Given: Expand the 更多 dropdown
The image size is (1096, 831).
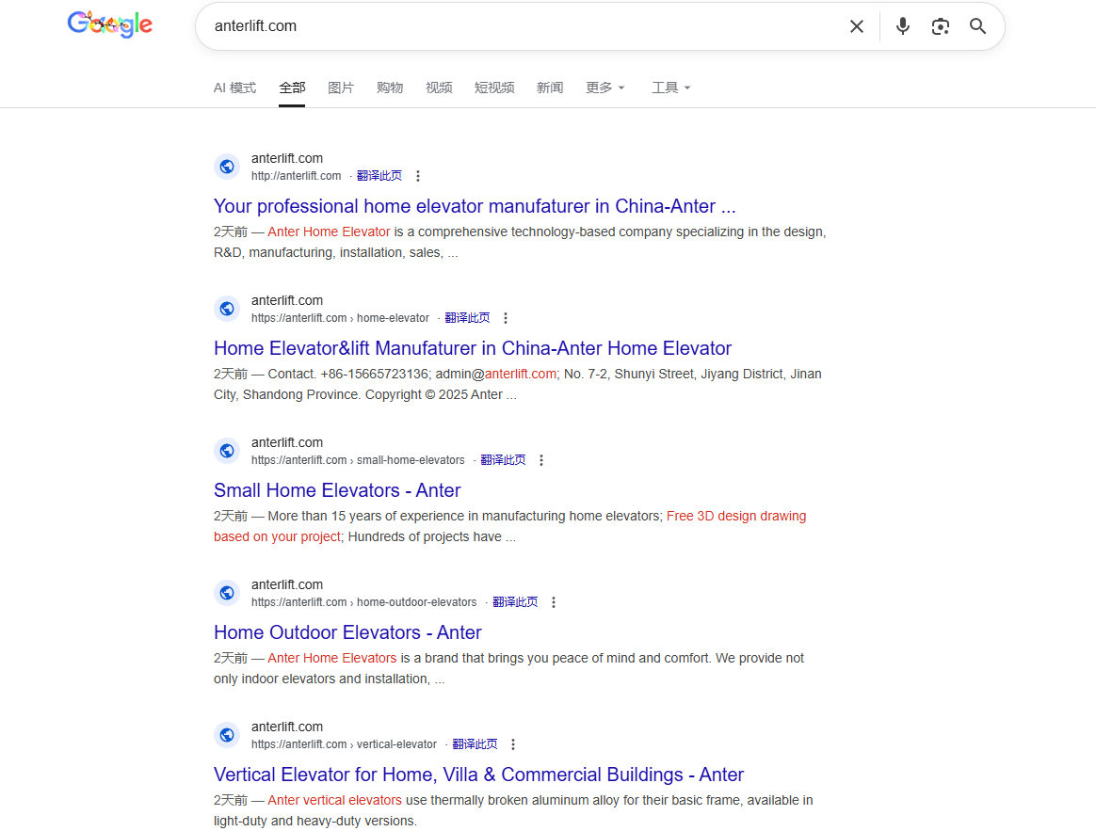Looking at the screenshot, I should 604,88.
